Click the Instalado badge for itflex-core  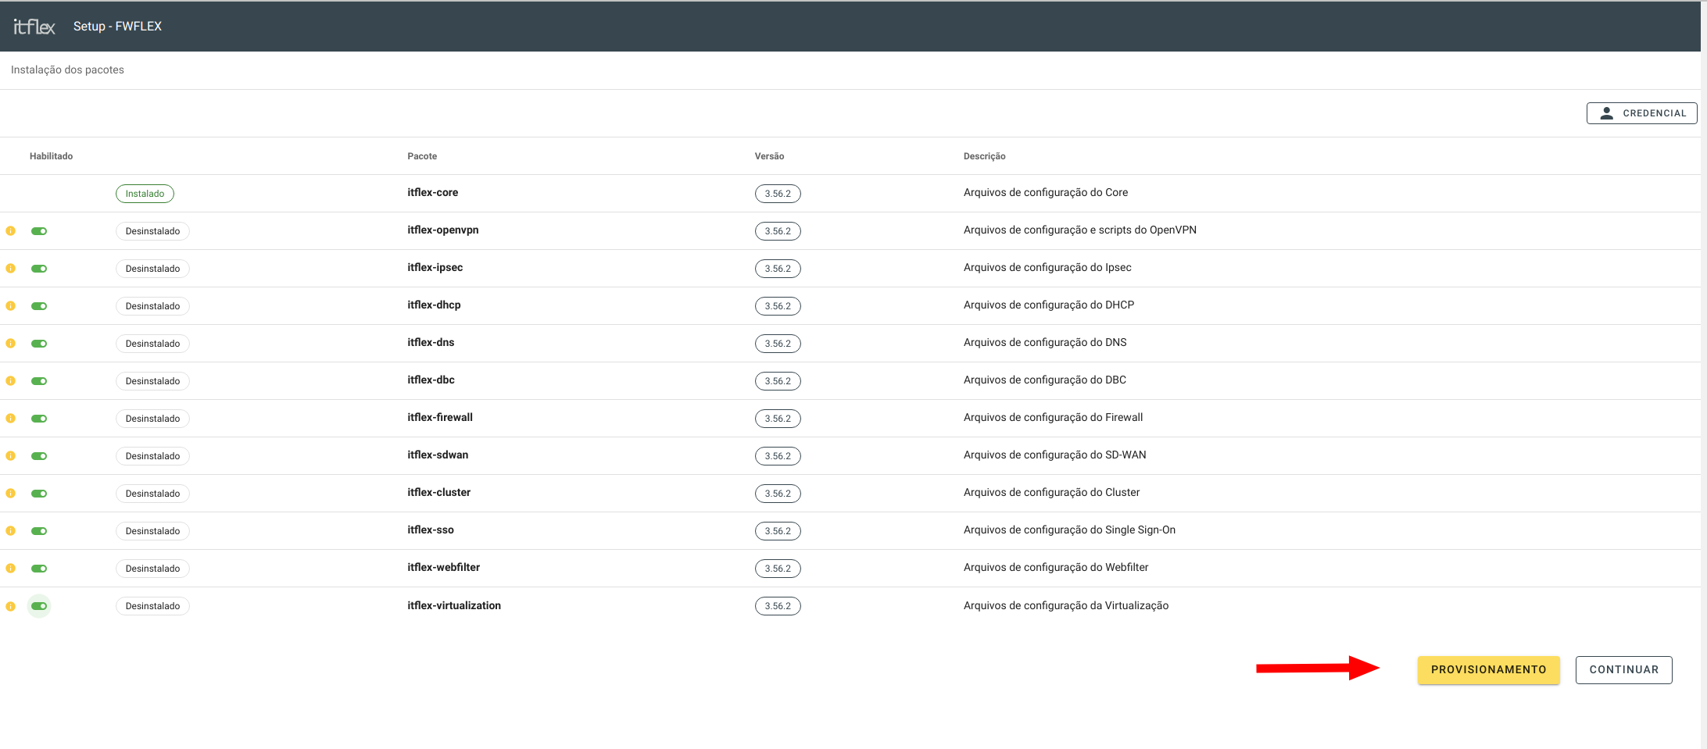[x=145, y=194]
